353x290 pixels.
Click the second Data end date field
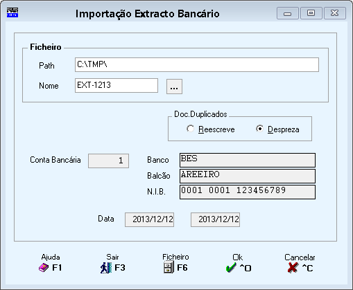pyautogui.click(x=215, y=219)
